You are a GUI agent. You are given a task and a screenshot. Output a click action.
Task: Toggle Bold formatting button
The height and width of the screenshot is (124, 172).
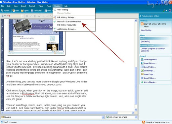pyautogui.click(x=27, y=16)
